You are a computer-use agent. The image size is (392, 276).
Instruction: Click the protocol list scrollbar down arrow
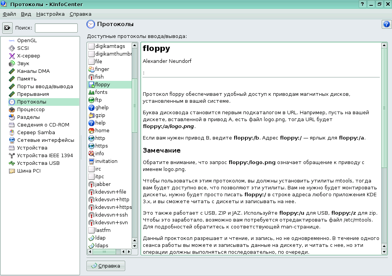click(134, 245)
